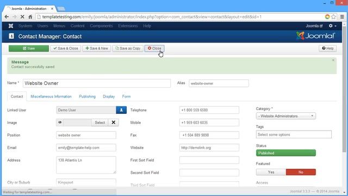The height and width of the screenshot is (196, 348).
Task: Select a linked user with the person icon
Action: pyautogui.click(x=121, y=110)
